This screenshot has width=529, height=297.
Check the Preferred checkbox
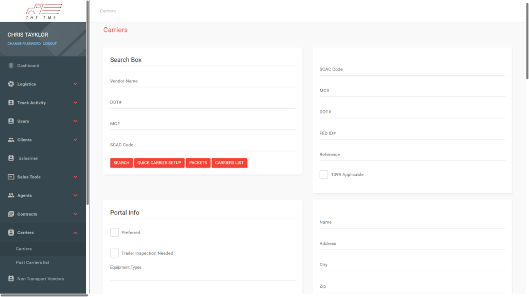tap(115, 233)
